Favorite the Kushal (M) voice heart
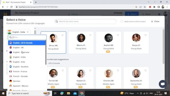The image size is (170, 96). pyautogui.click(x=118, y=35)
